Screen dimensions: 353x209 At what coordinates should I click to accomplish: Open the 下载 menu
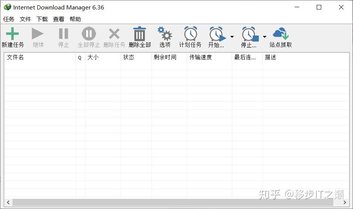(x=42, y=19)
